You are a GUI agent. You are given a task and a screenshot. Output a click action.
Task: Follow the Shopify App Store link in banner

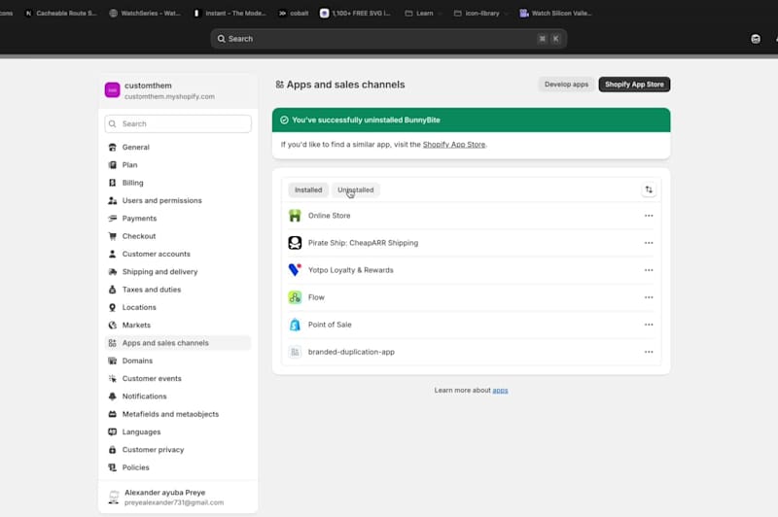coord(453,145)
